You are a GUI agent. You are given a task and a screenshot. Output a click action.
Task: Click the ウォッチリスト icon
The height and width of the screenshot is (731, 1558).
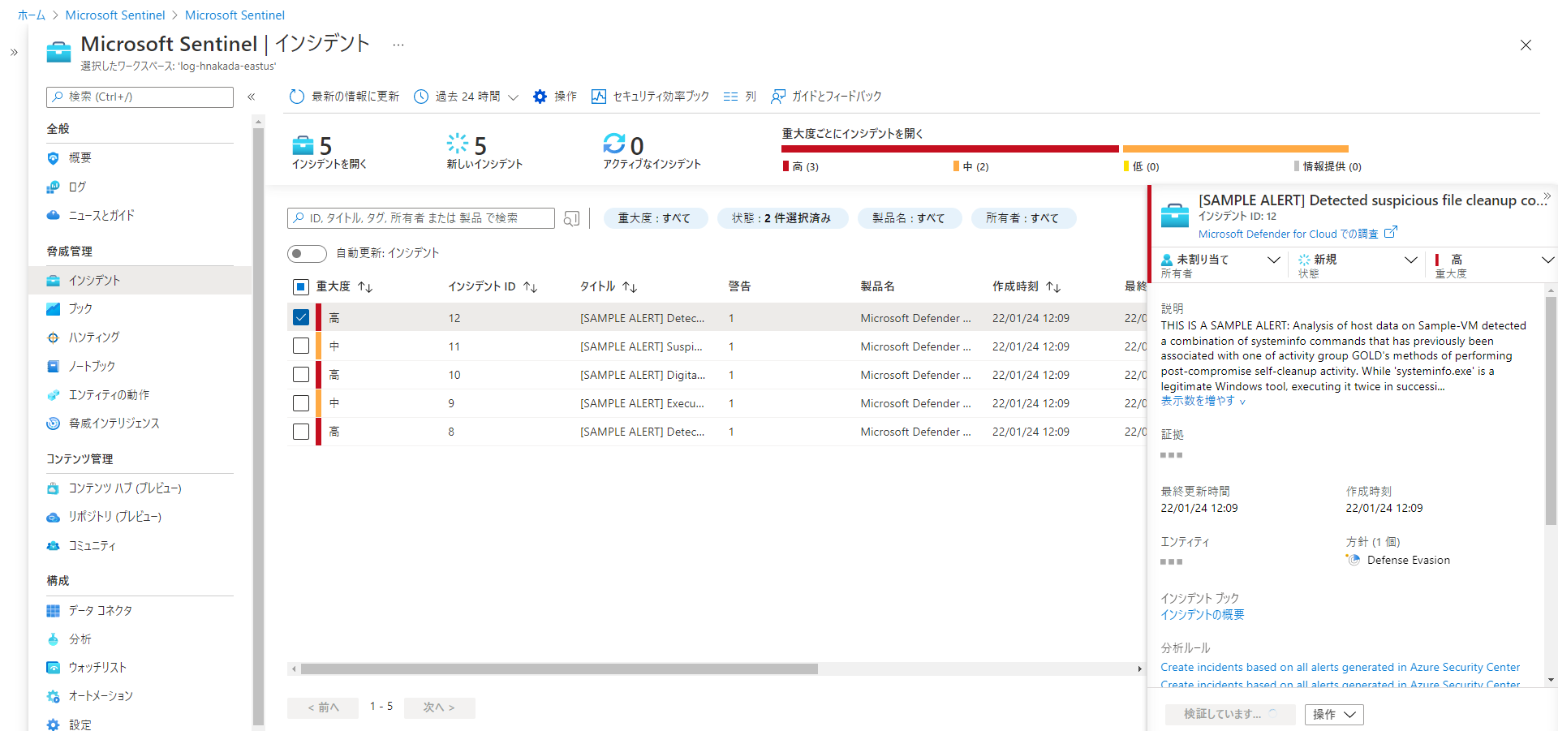coord(54,668)
